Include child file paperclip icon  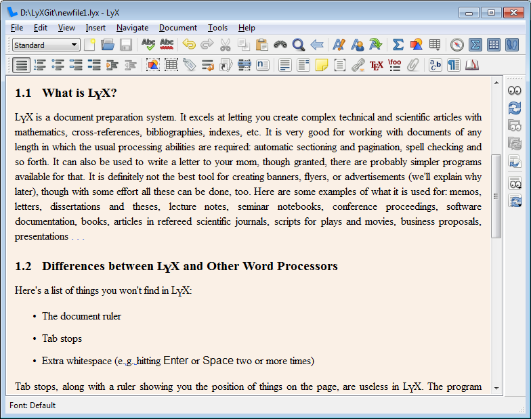[413, 65]
